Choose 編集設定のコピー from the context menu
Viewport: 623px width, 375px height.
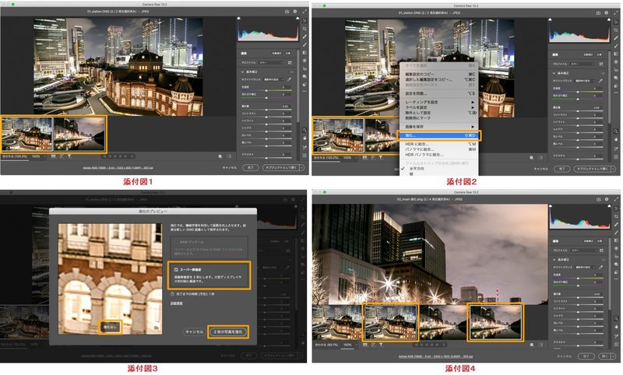point(438,74)
